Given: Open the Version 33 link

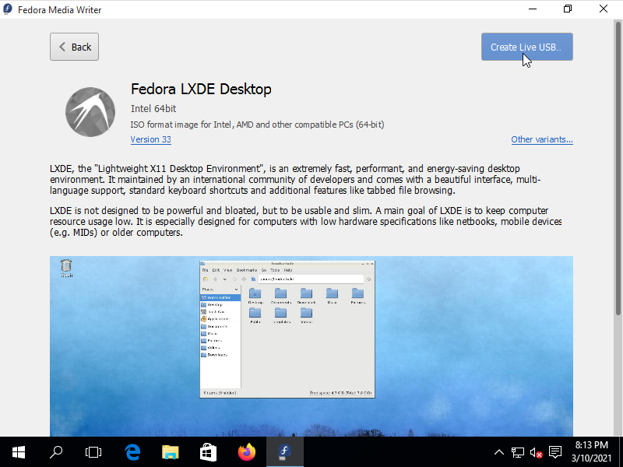Looking at the screenshot, I should (150, 139).
